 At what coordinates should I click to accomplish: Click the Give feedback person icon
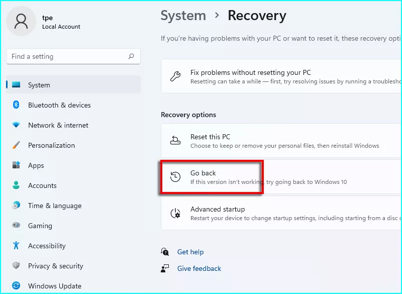tap(165, 268)
